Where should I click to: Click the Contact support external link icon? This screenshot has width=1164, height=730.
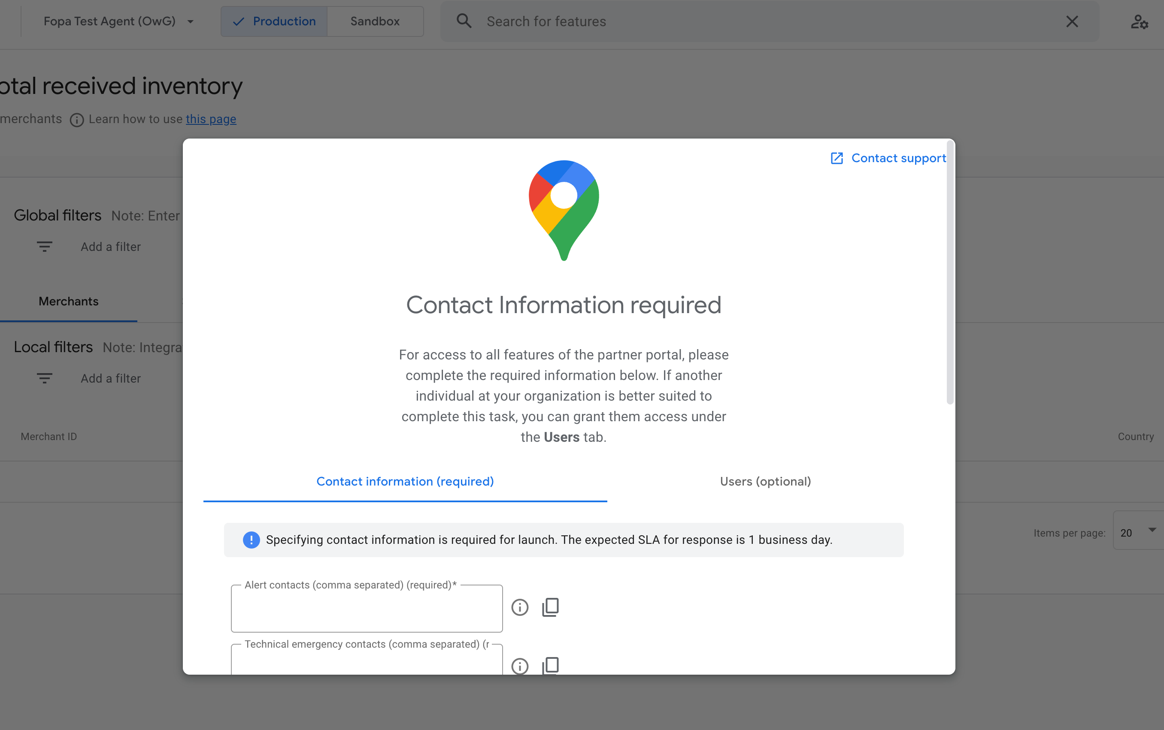837,158
